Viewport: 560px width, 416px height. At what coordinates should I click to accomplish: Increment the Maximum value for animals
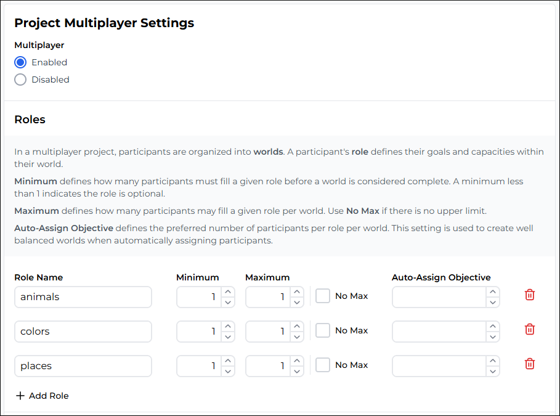click(x=296, y=292)
